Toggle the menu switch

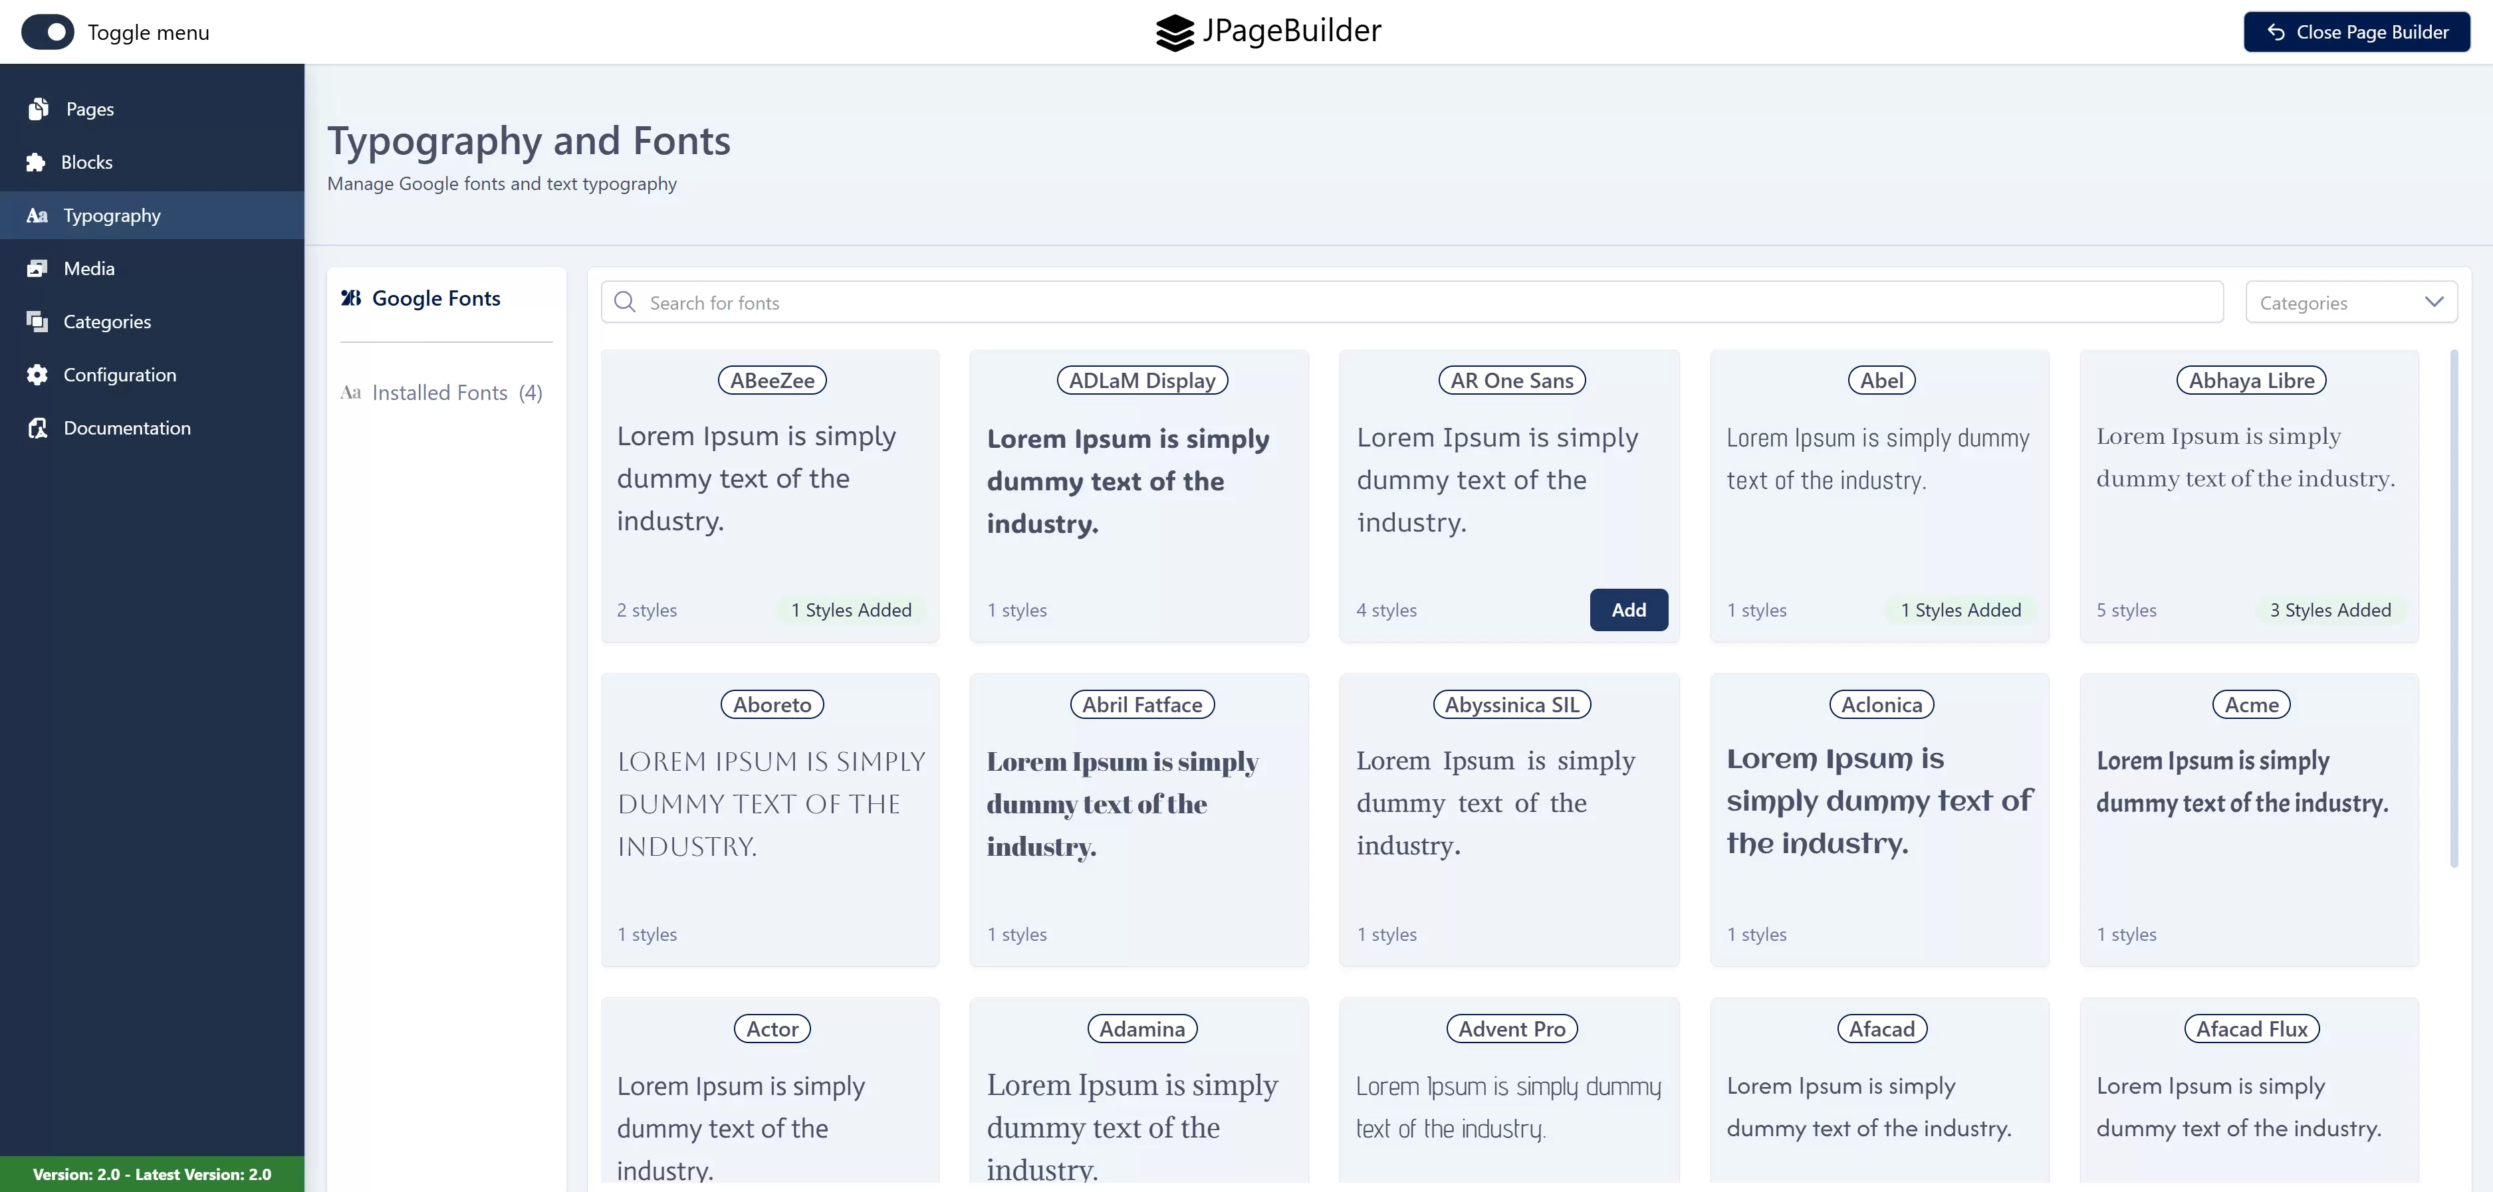(x=47, y=32)
